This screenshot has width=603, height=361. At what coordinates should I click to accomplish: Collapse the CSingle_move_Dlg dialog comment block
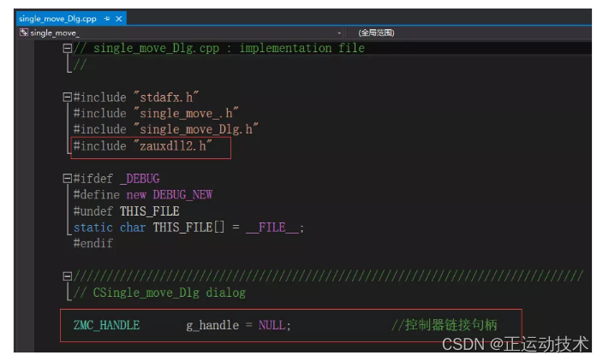coord(68,275)
